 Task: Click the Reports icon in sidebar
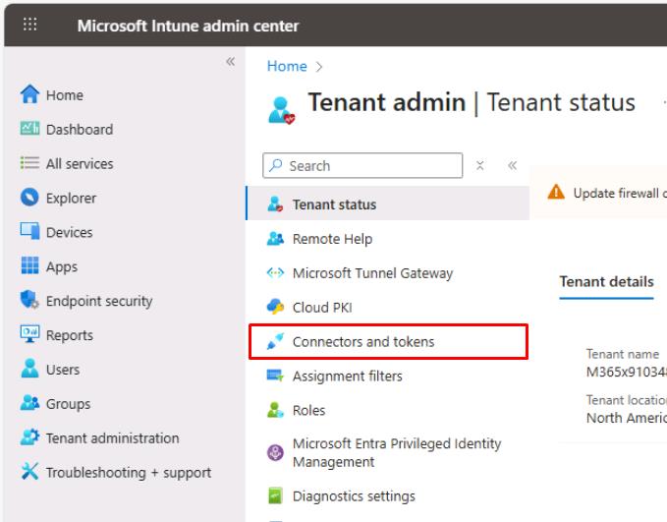29,336
